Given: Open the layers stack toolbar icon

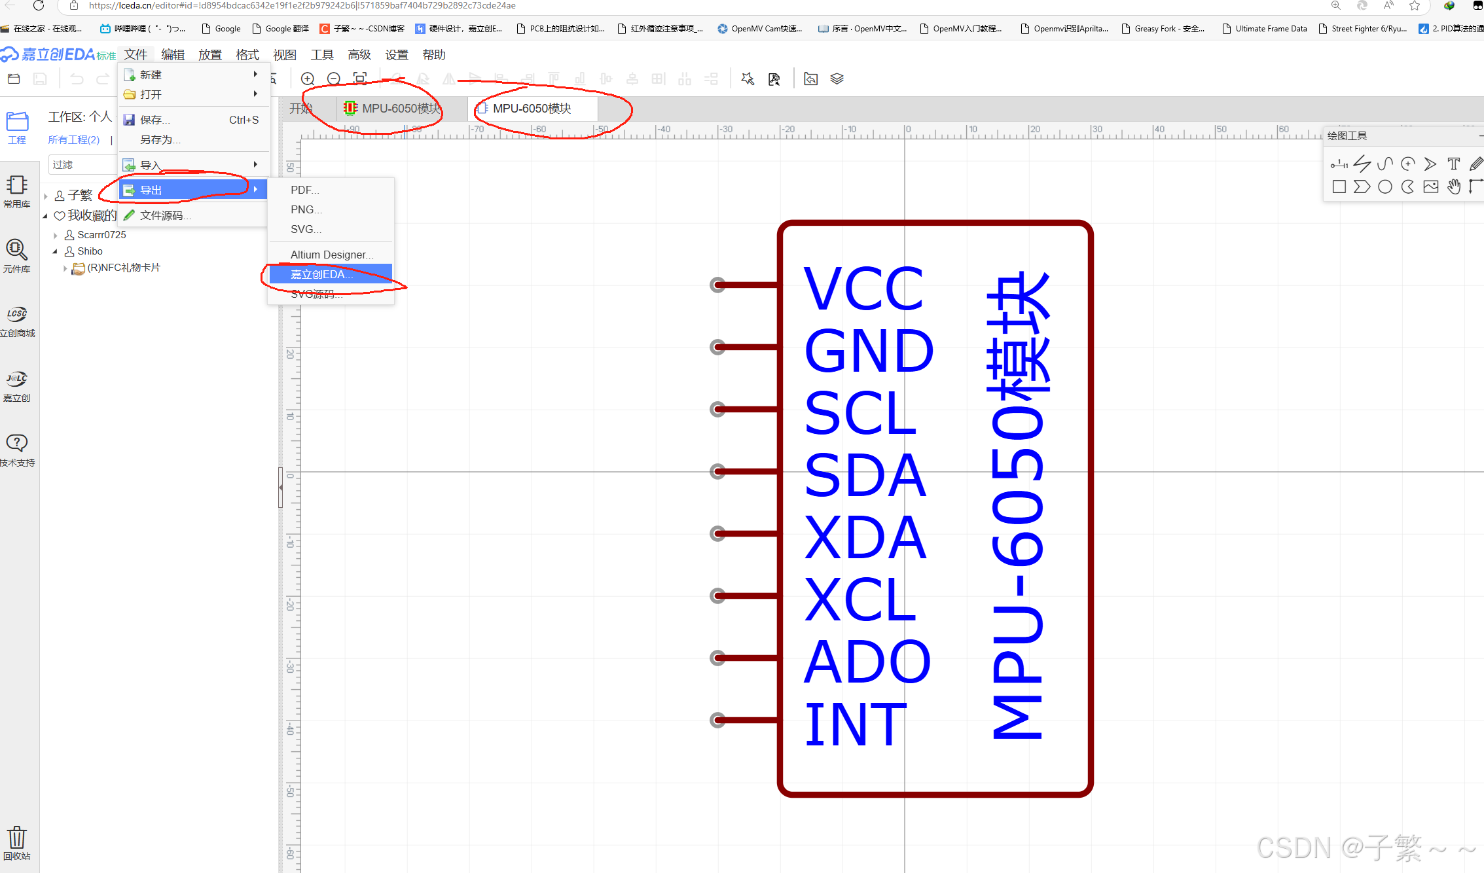Looking at the screenshot, I should click(x=837, y=79).
